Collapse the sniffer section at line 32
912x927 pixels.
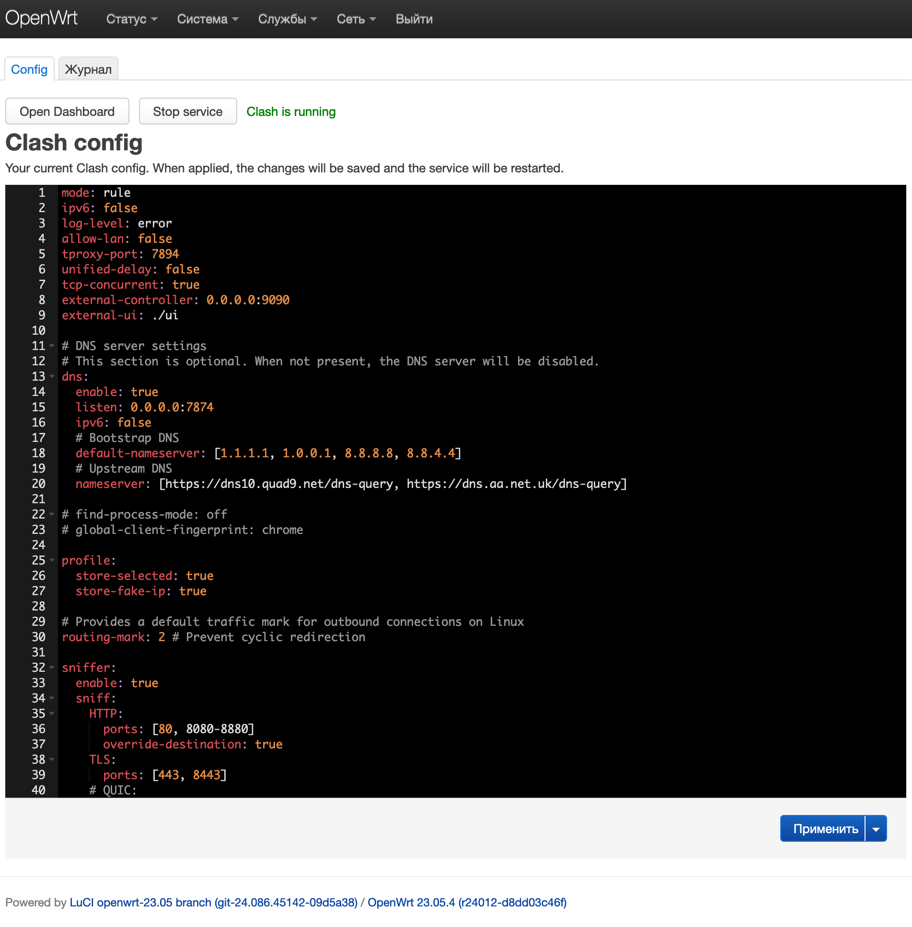pyautogui.click(x=52, y=667)
